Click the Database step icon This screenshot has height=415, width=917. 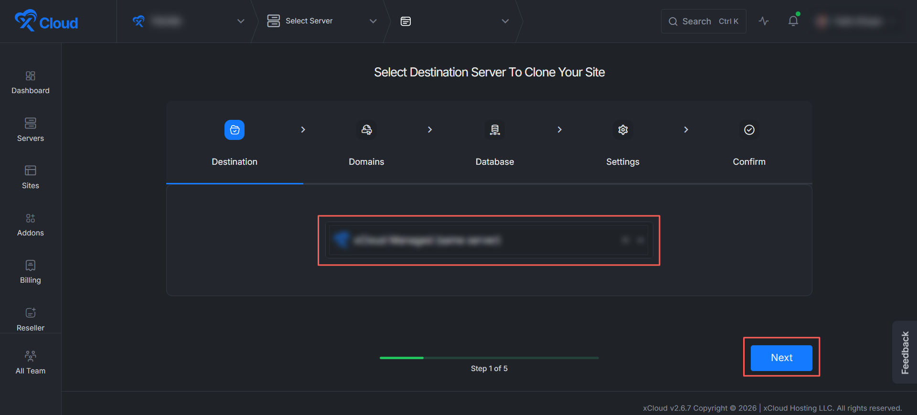[495, 130]
